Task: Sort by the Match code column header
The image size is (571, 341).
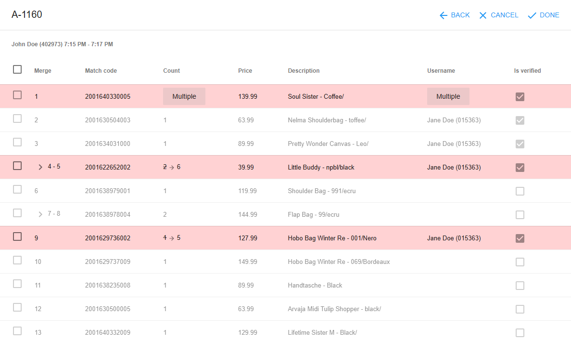Action: click(x=101, y=71)
